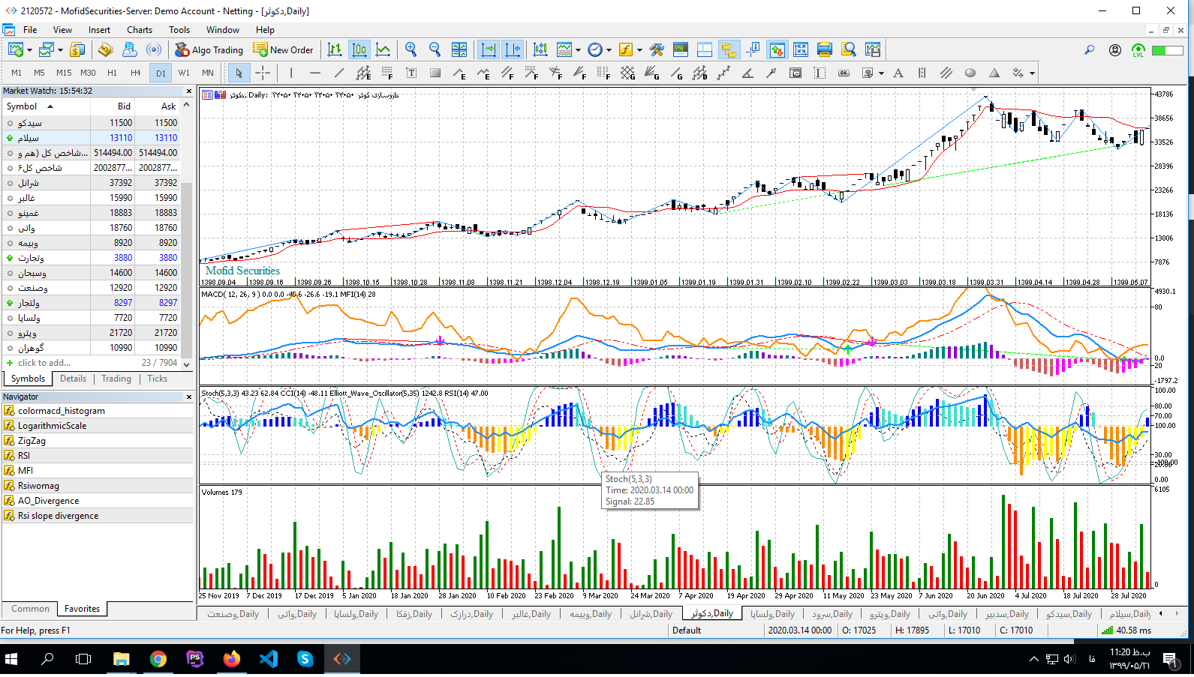This screenshot has width=1194, height=677.
Task: Click the Windows Start button
Action: click(x=11, y=659)
